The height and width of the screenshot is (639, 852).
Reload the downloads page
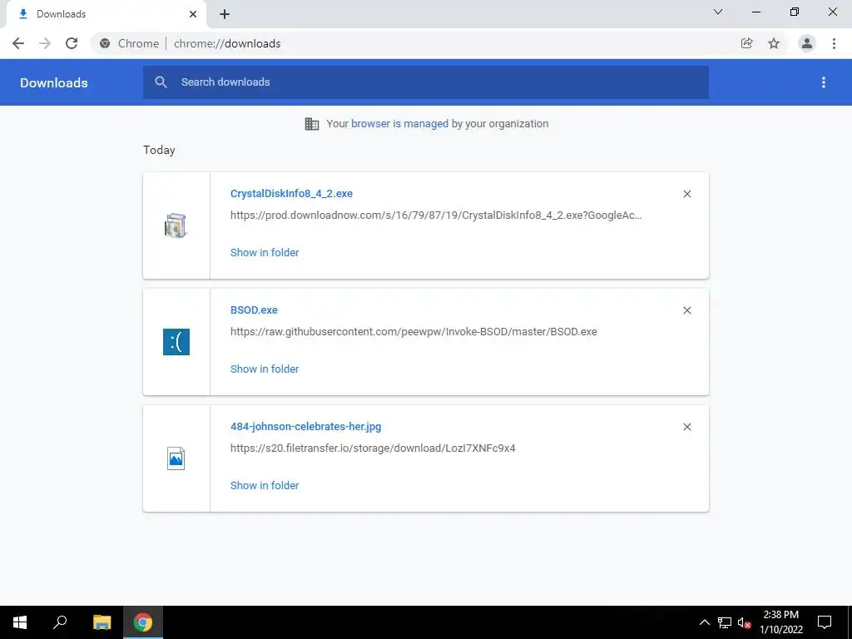point(72,43)
